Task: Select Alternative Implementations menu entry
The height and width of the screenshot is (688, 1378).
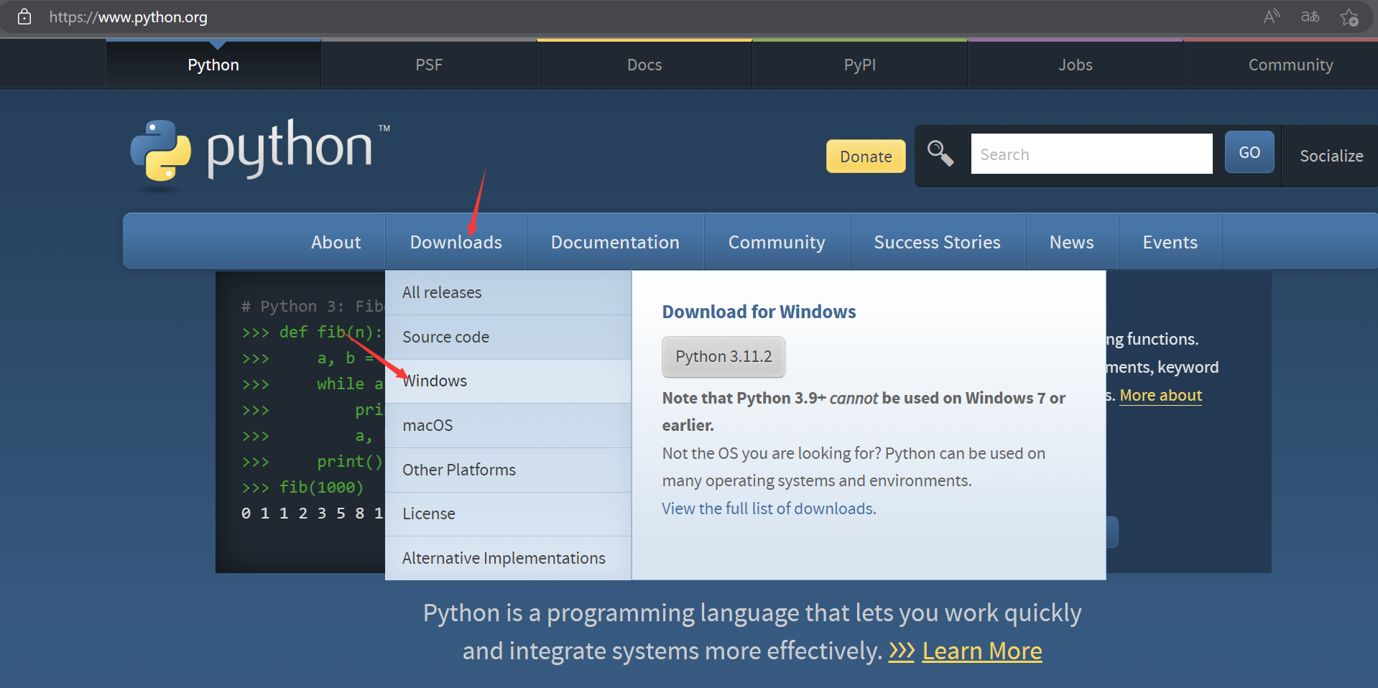Action: [x=508, y=558]
